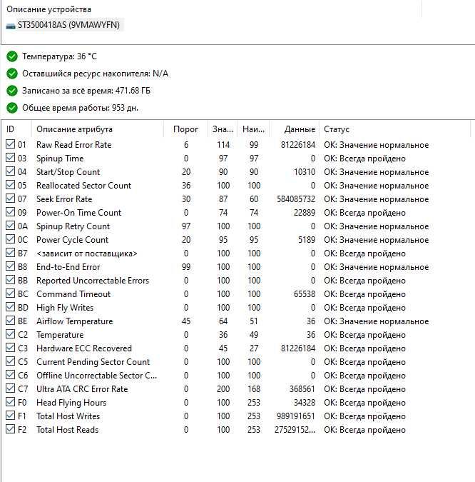Toggle the BD High Fly Writes checkbox
The image size is (475, 482).
coord(10,307)
